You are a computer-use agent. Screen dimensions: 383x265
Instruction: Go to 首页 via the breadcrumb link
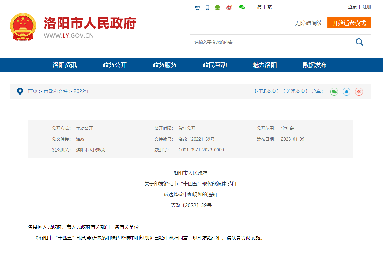tap(33, 91)
